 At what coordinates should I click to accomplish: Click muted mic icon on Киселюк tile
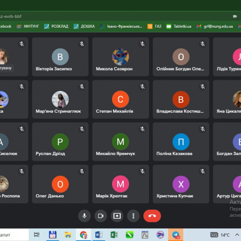[x=22, y=129]
